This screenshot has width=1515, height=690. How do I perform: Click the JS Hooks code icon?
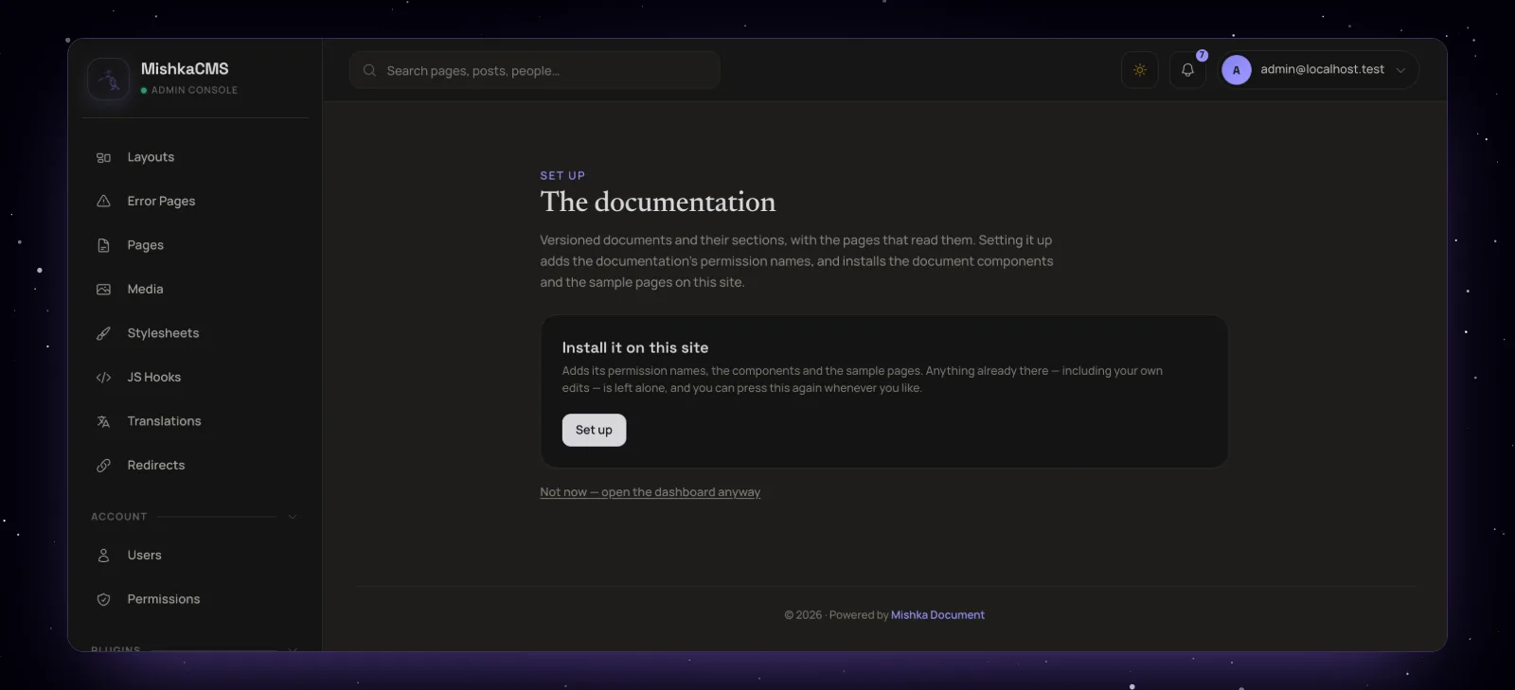coord(104,378)
